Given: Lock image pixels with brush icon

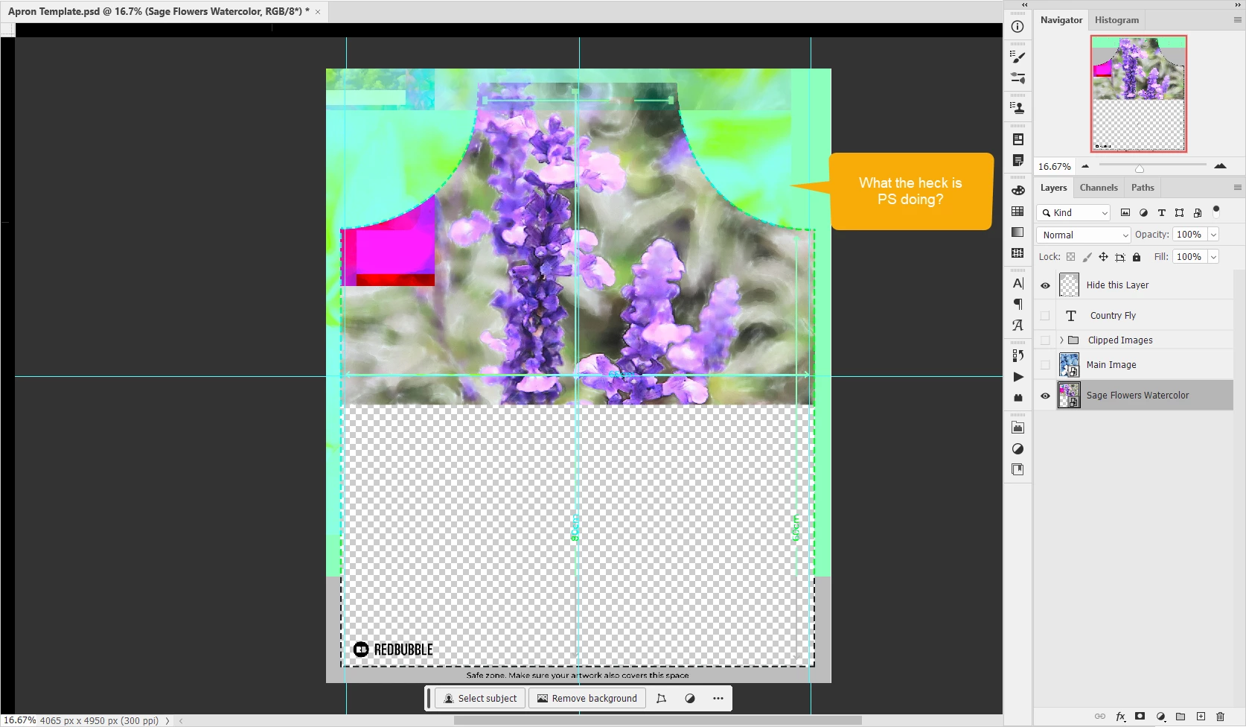Looking at the screenshot, I should pos(1087,257).
